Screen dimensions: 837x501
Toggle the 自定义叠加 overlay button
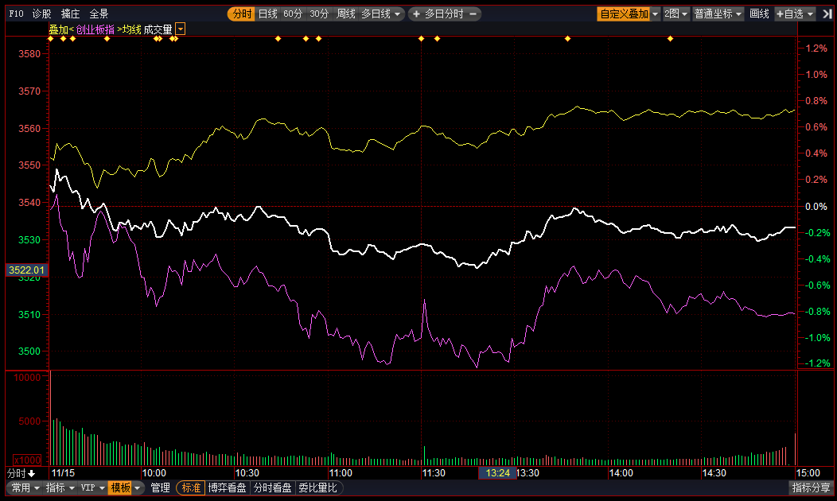[x=624, y=14]
